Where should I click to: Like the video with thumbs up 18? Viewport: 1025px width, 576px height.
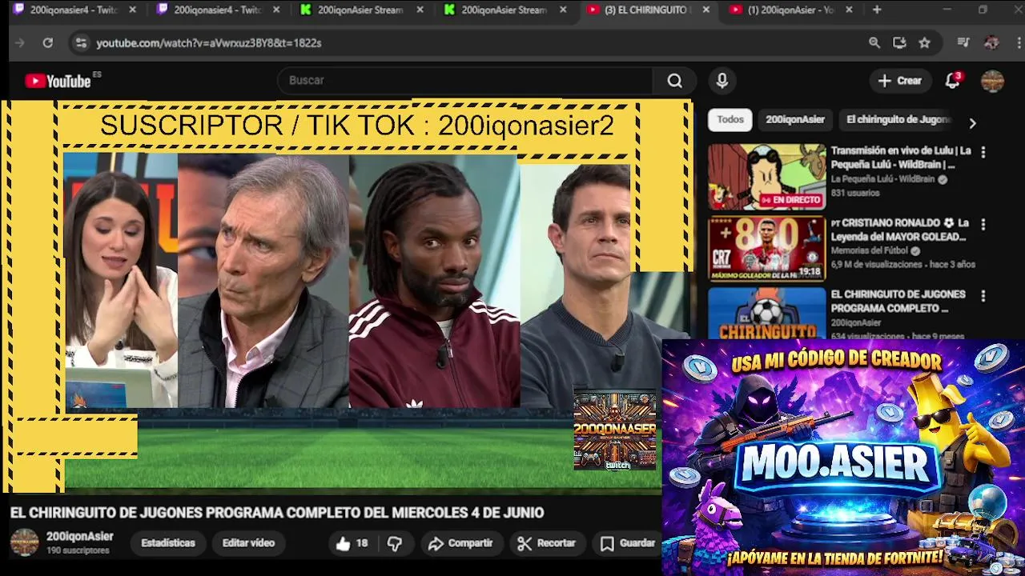(352, 543)
